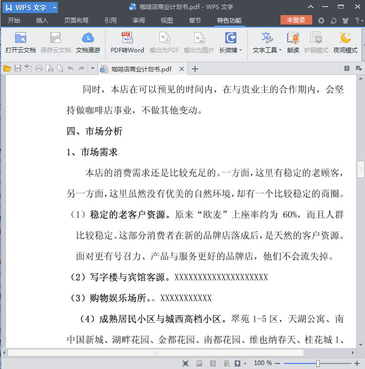Open cloud document via 打开云文档 icon

click(21, 43)
